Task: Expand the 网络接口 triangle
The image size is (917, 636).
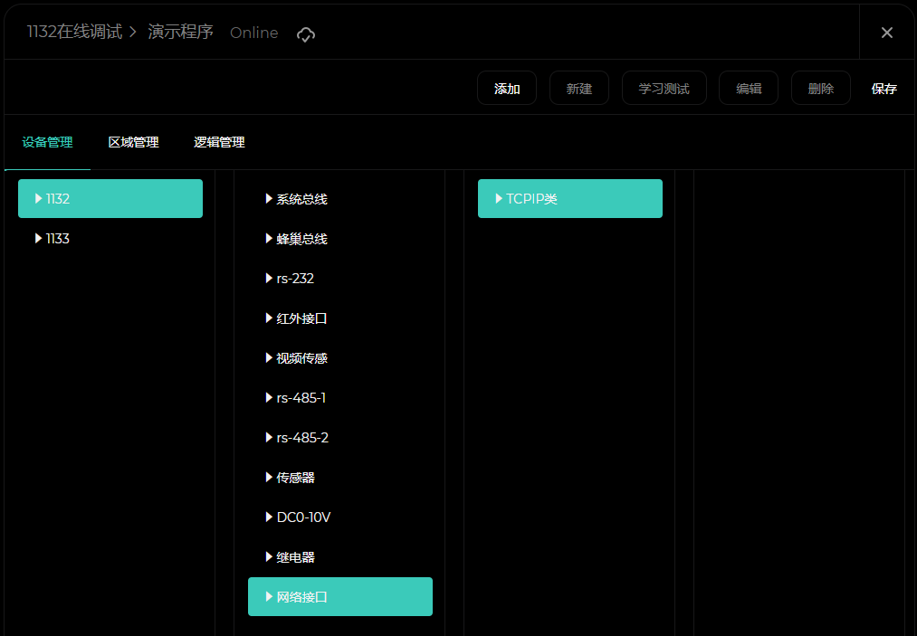Action: pyautogui.click(x=269, y=597)
